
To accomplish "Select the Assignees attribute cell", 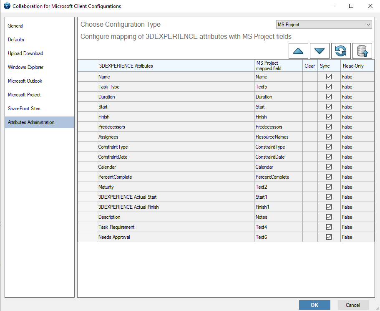I will [176, 137].
